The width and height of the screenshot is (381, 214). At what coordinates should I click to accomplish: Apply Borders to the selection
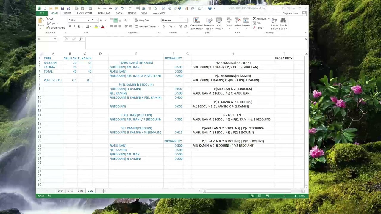coord(88,26)
